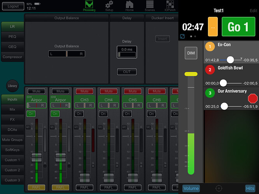Click the Goldfish Bowl position slider
Image resolution: width=259 pixels, height=194 pixels.
pyautogui.click(x=231, y=83)
